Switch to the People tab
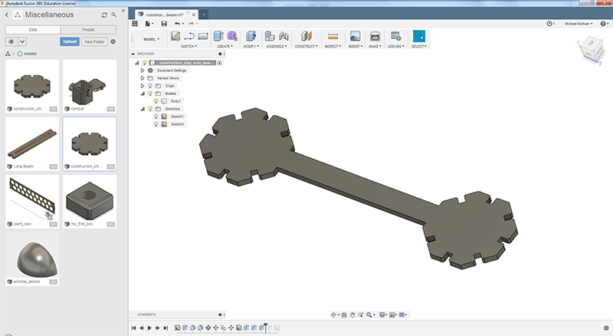 (88, 30)
